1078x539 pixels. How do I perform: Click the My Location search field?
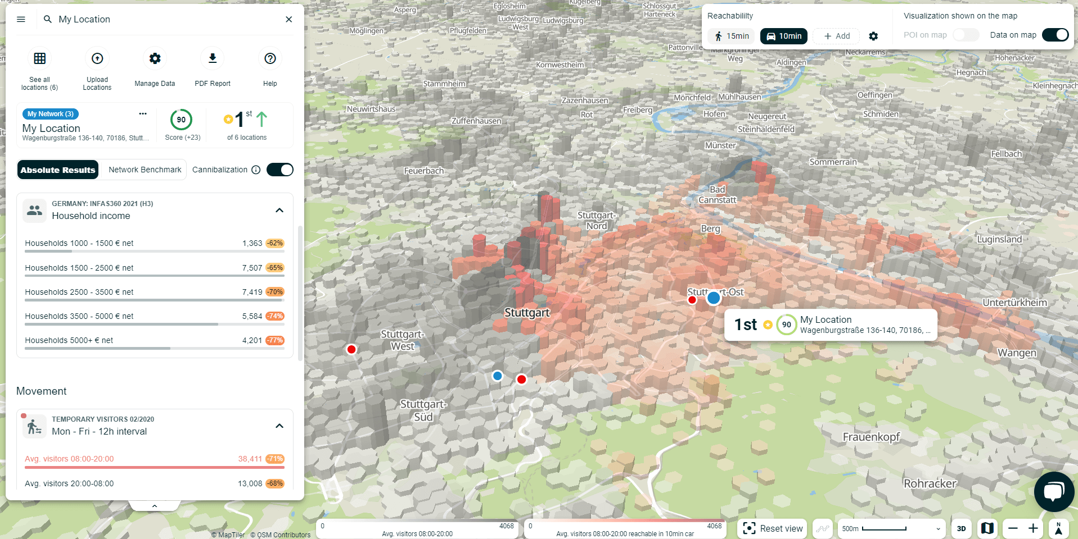click(x=168, y=19)
